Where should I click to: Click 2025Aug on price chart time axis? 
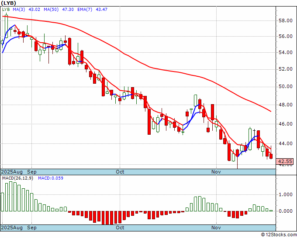pyautogui.click(x=12, y=172)
